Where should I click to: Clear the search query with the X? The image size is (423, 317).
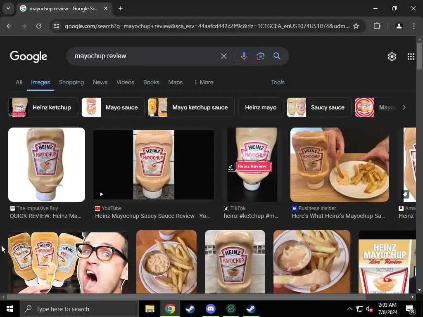pyautogui.click(x=223, y=56)
